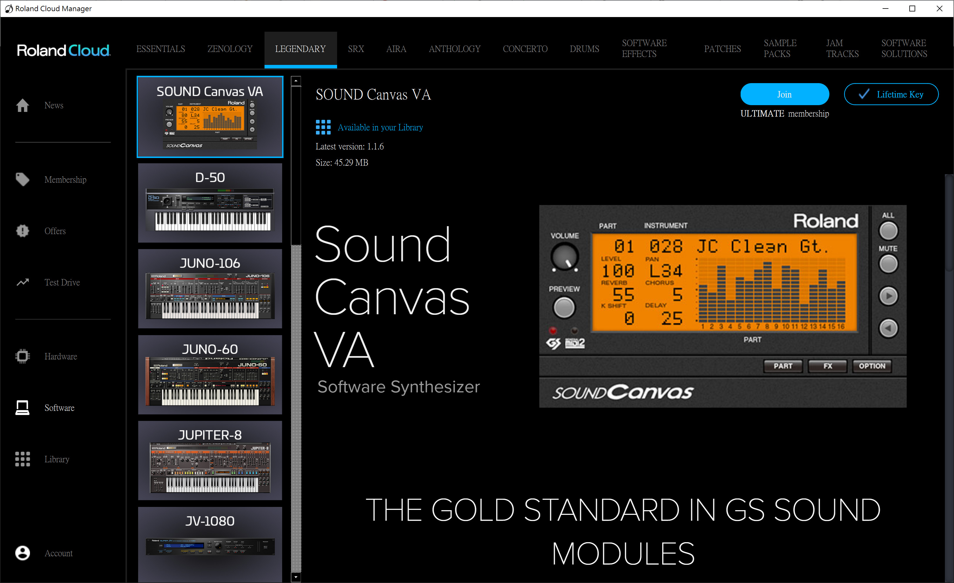This screenshot has height=583, width=954.
Task: Click the Test Drive trend icon
Action: (22, 283)
